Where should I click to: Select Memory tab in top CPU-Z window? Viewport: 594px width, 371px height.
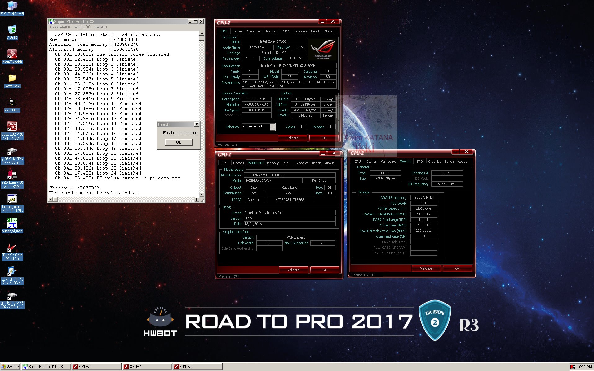[x=272, y=31]
